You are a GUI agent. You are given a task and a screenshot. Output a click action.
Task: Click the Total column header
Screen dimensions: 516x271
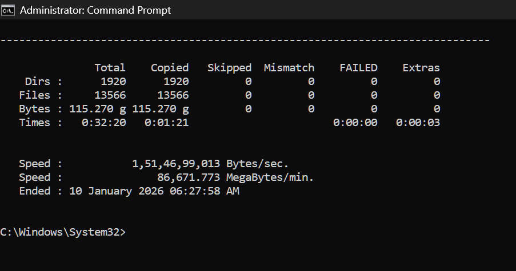110,68
